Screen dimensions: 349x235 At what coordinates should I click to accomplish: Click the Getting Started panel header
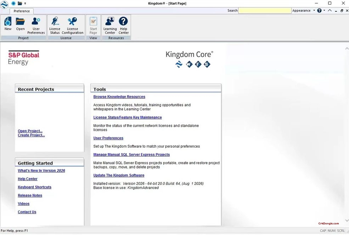pyautogui.click(x=49, y=163)
